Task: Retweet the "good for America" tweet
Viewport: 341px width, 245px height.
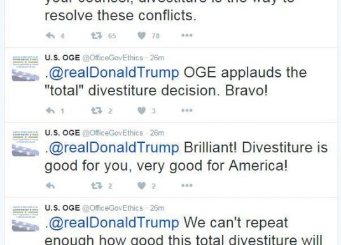Action: point(96,186)
